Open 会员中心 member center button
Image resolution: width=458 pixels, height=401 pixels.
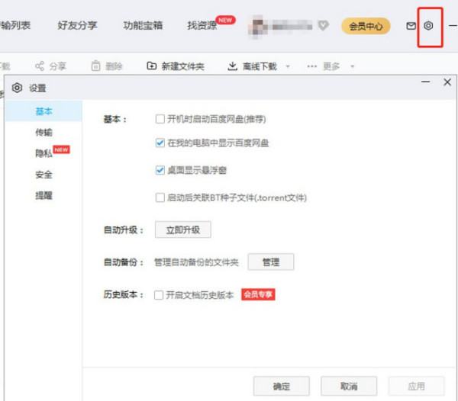pyautogui.click(x=366, y=26)
